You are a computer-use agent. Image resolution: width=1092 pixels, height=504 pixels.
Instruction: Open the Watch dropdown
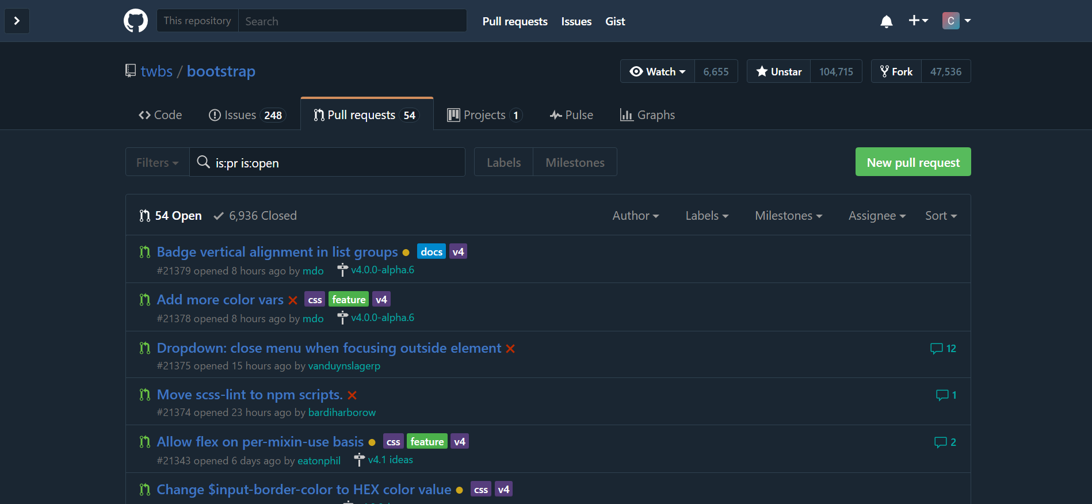[658, 71]
